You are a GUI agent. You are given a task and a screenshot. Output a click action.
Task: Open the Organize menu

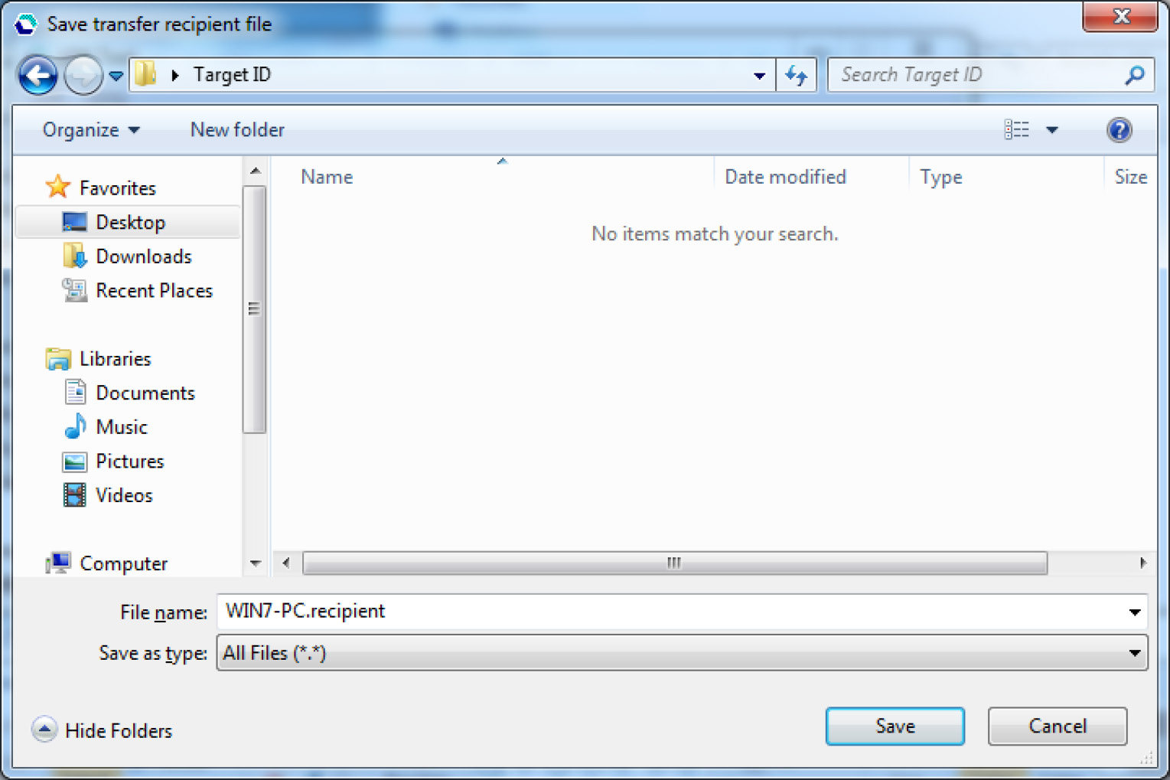[x=91, y=130]
